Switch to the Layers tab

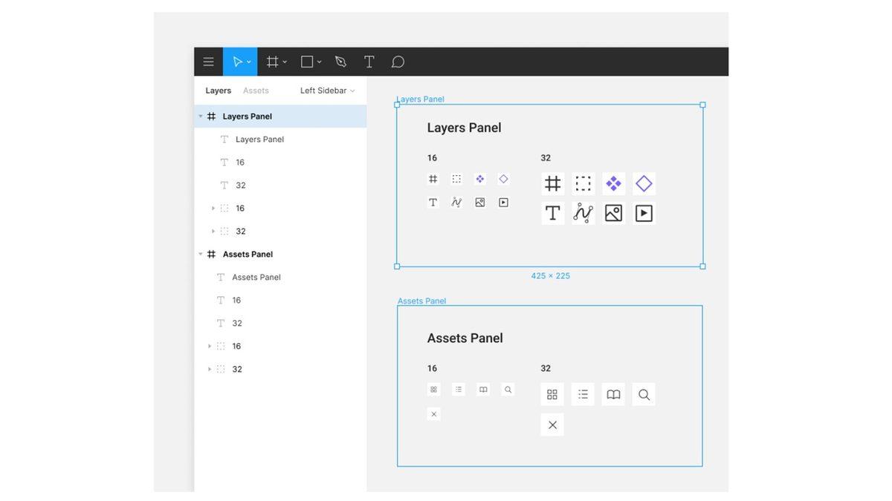[218, 91]
